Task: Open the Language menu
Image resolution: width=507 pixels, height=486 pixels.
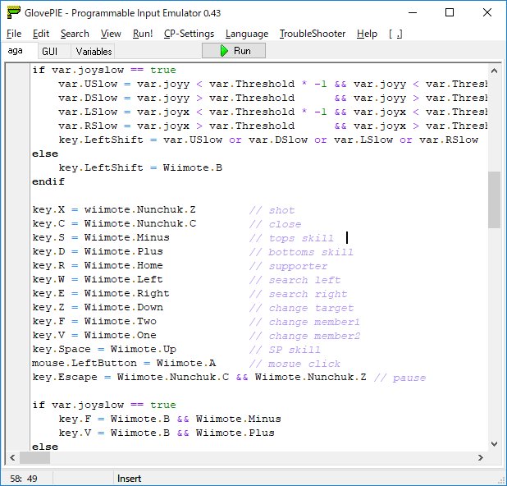Action: point(247,34)
